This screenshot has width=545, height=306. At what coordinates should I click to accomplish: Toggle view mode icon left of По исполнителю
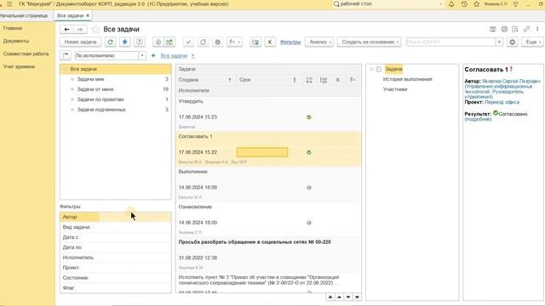click(x=66, y=55)
